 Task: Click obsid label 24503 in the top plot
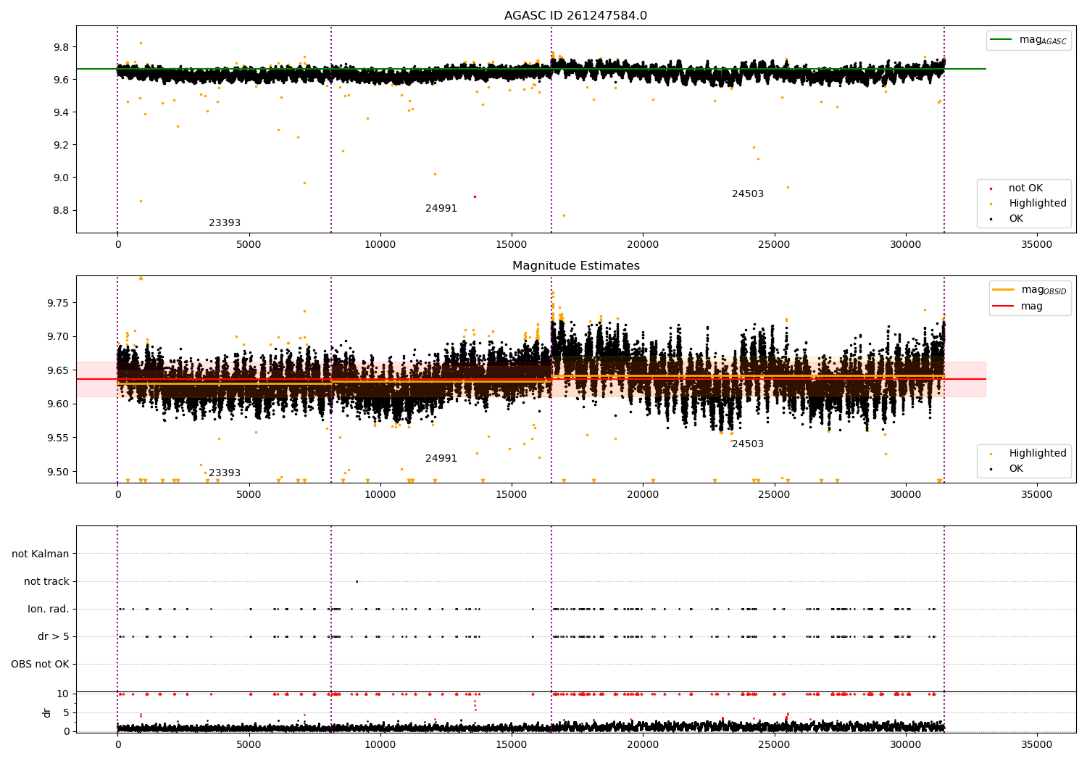[x=748, y=194]
